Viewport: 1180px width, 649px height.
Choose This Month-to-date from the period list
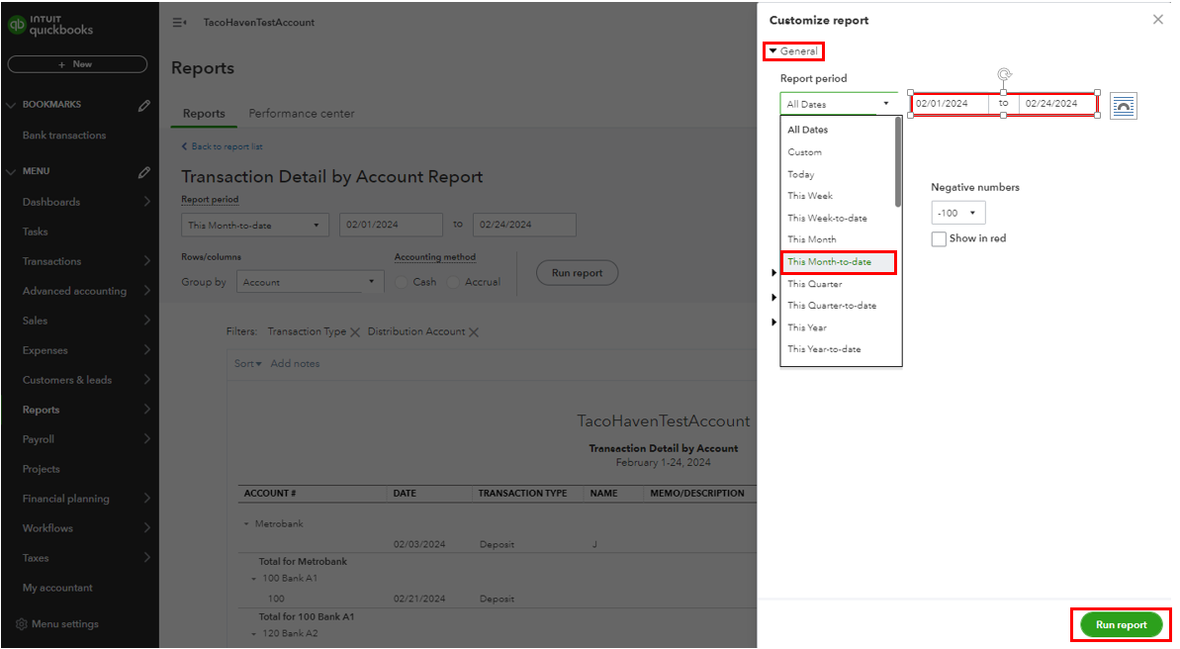tap(839, 262)
